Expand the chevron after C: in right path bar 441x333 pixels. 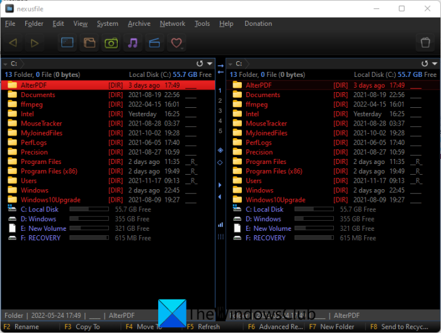[x=247, y=64]
